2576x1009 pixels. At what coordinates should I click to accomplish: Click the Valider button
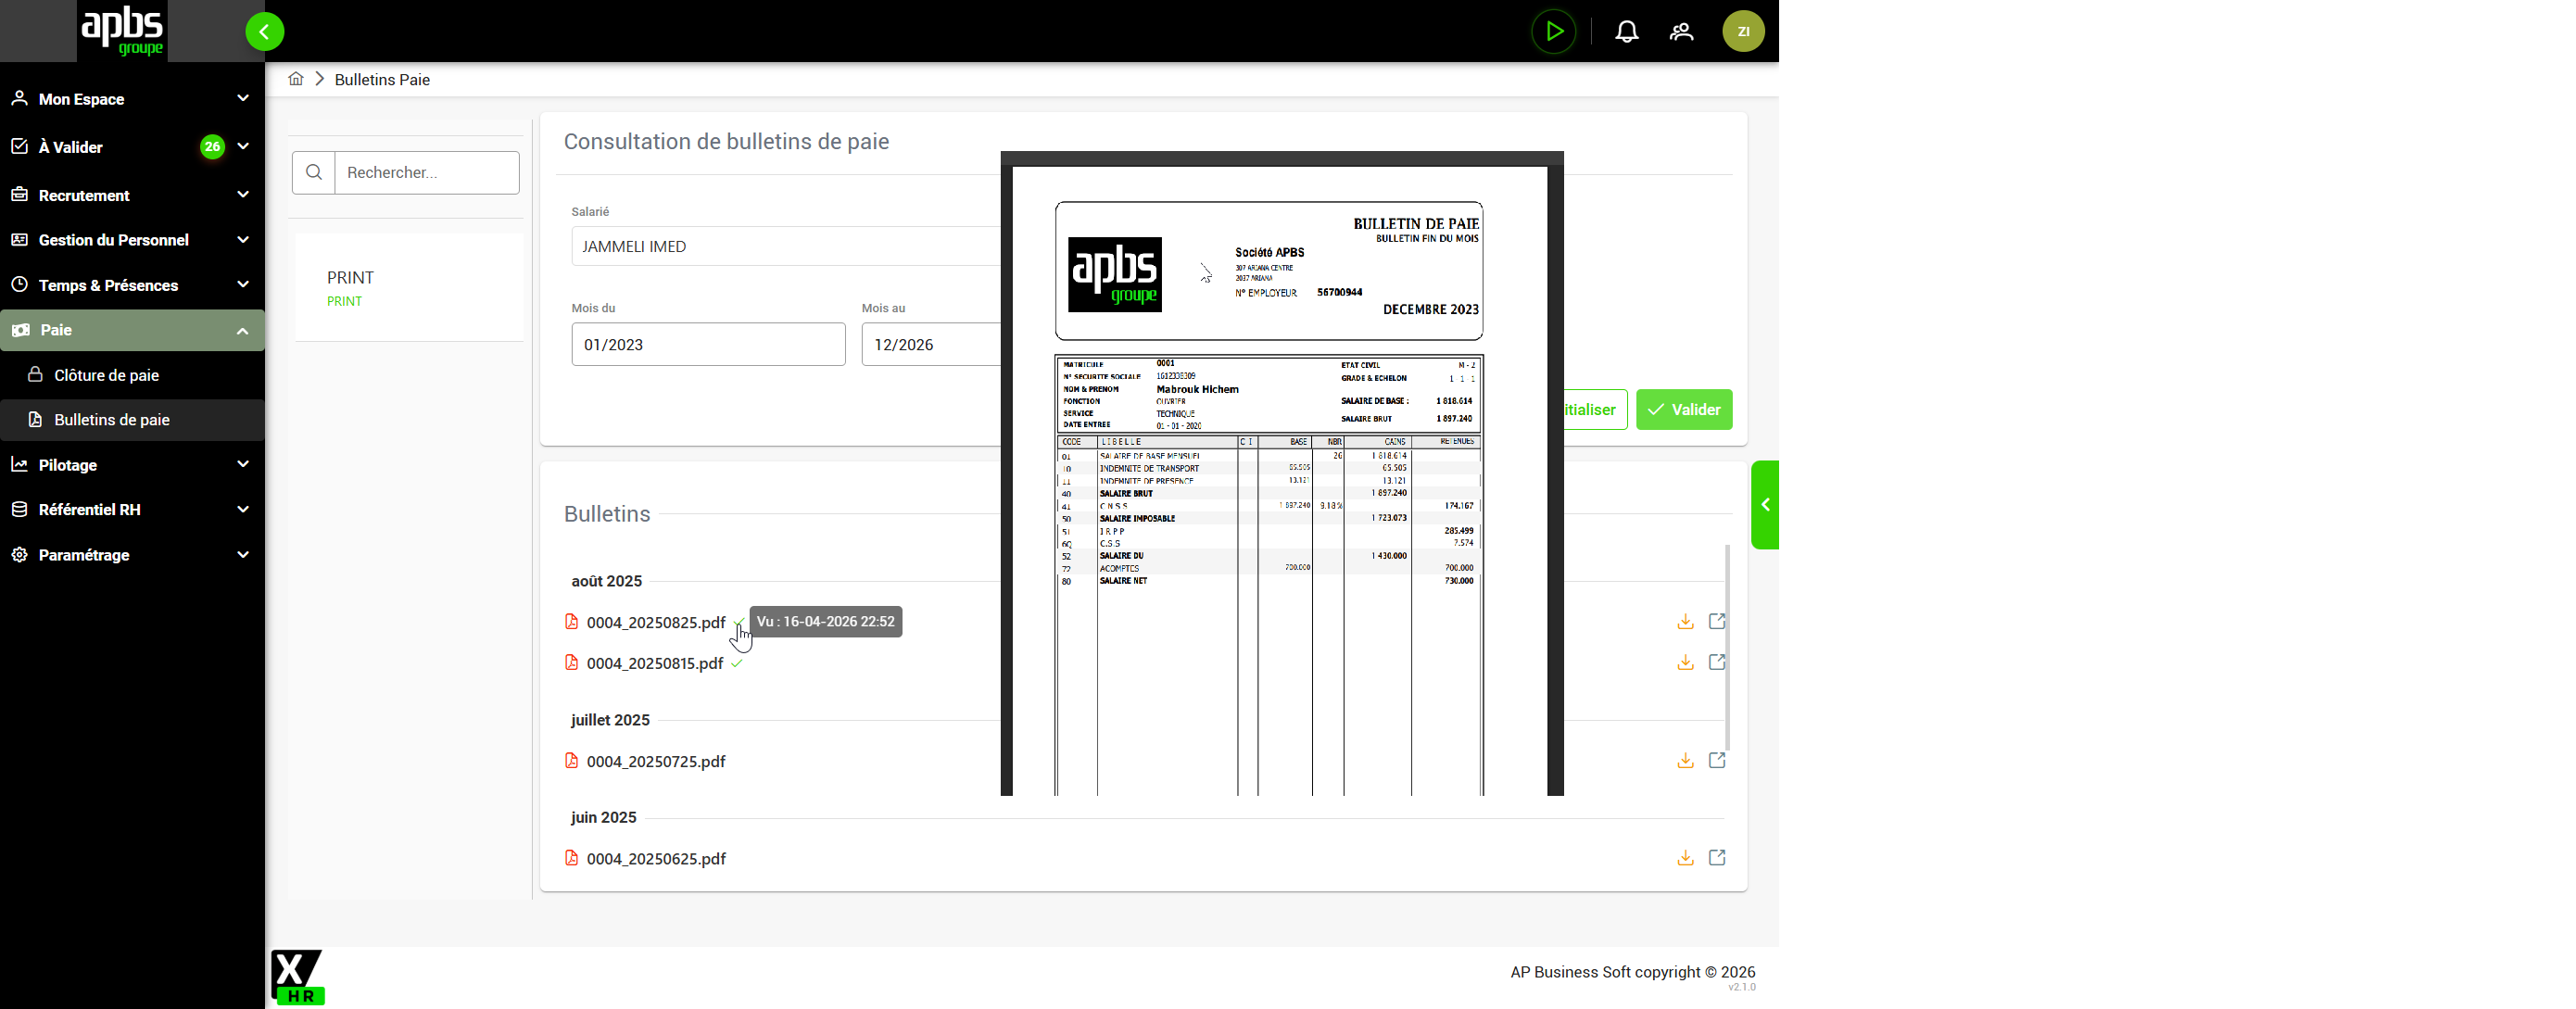coord(1684,409)
